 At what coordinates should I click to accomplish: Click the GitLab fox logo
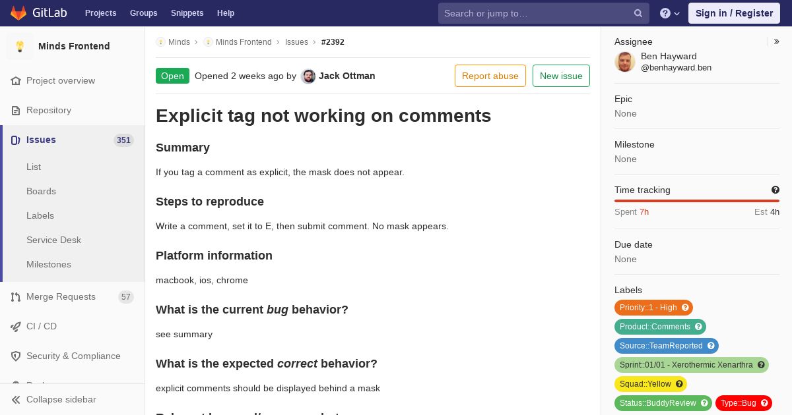click(18, 13)
